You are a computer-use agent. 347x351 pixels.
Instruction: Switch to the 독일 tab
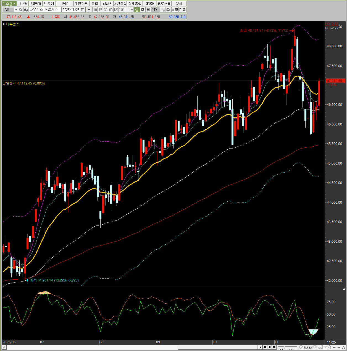point(95,4)
